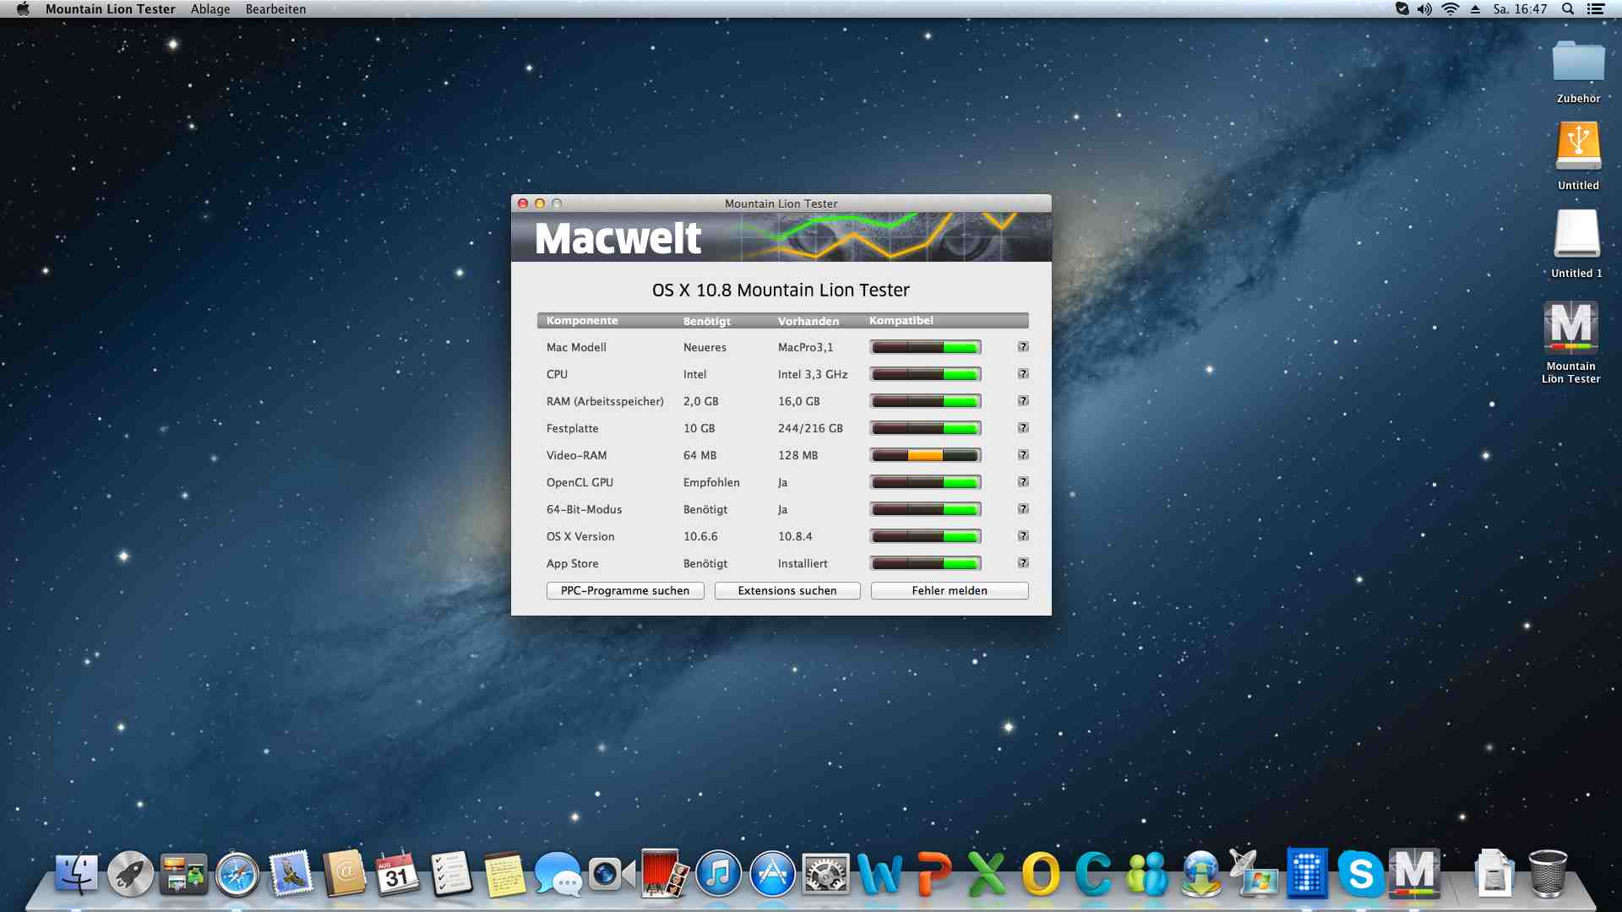
Task: Open the Bearbeiten menu
Action: (x=275, y=9)
